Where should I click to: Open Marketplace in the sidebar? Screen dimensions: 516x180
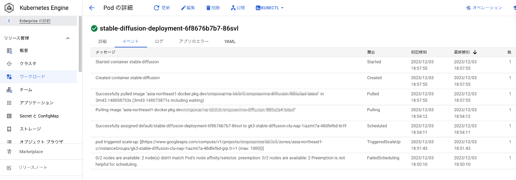(x=31, y=152)
